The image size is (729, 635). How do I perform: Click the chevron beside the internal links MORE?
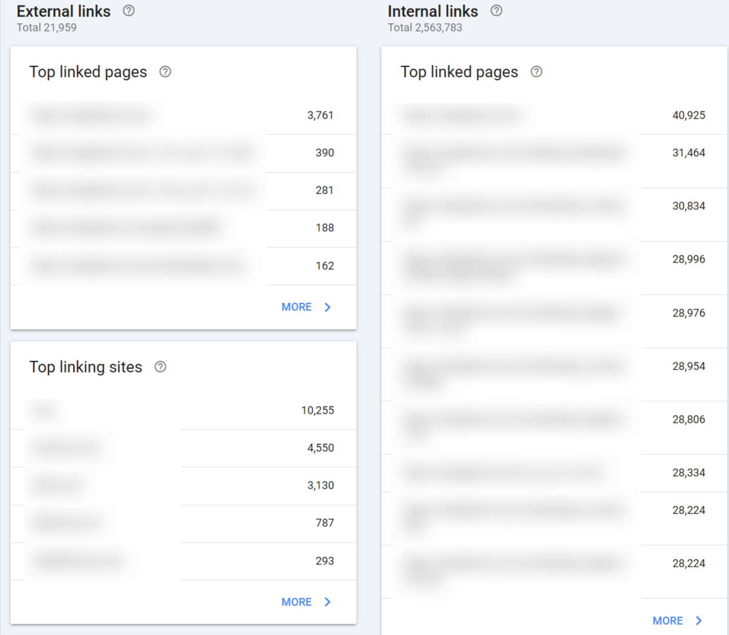point(698,620)
